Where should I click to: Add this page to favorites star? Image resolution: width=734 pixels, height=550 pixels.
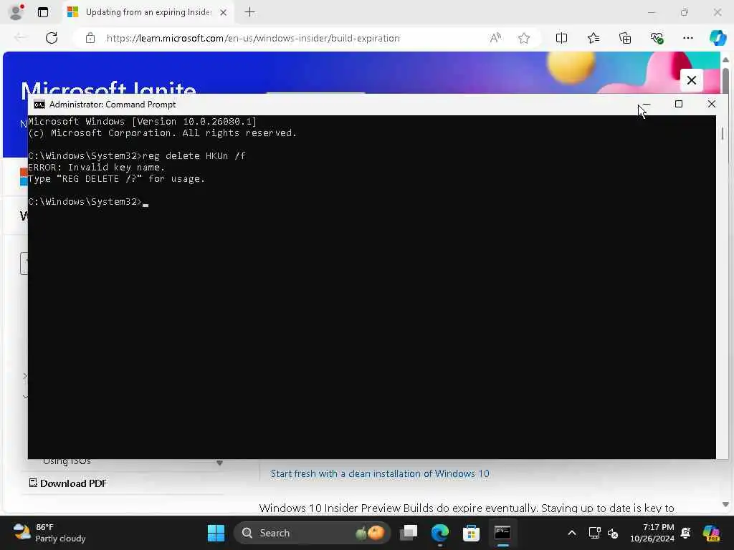pos(524,38)
